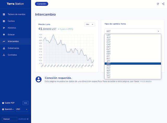This screenshot has height=123, width=167.
Task: Choose CNT in the dropdown list
Action: point(133,44)
